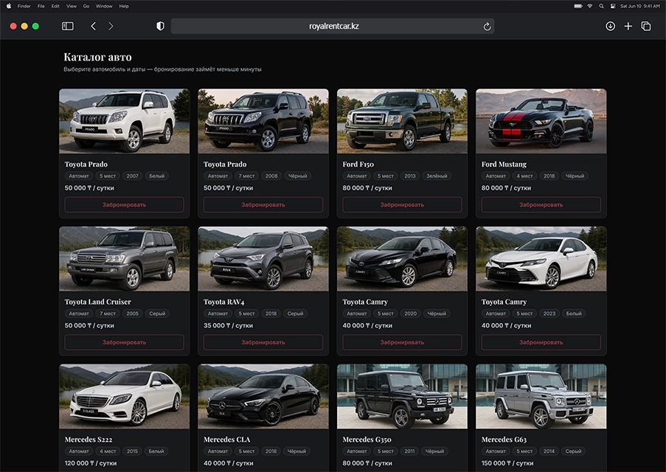Viewport: 666px width, 472px height.
Task: Click the Mercedes G63 title
Action: click(x=504, y=440)
